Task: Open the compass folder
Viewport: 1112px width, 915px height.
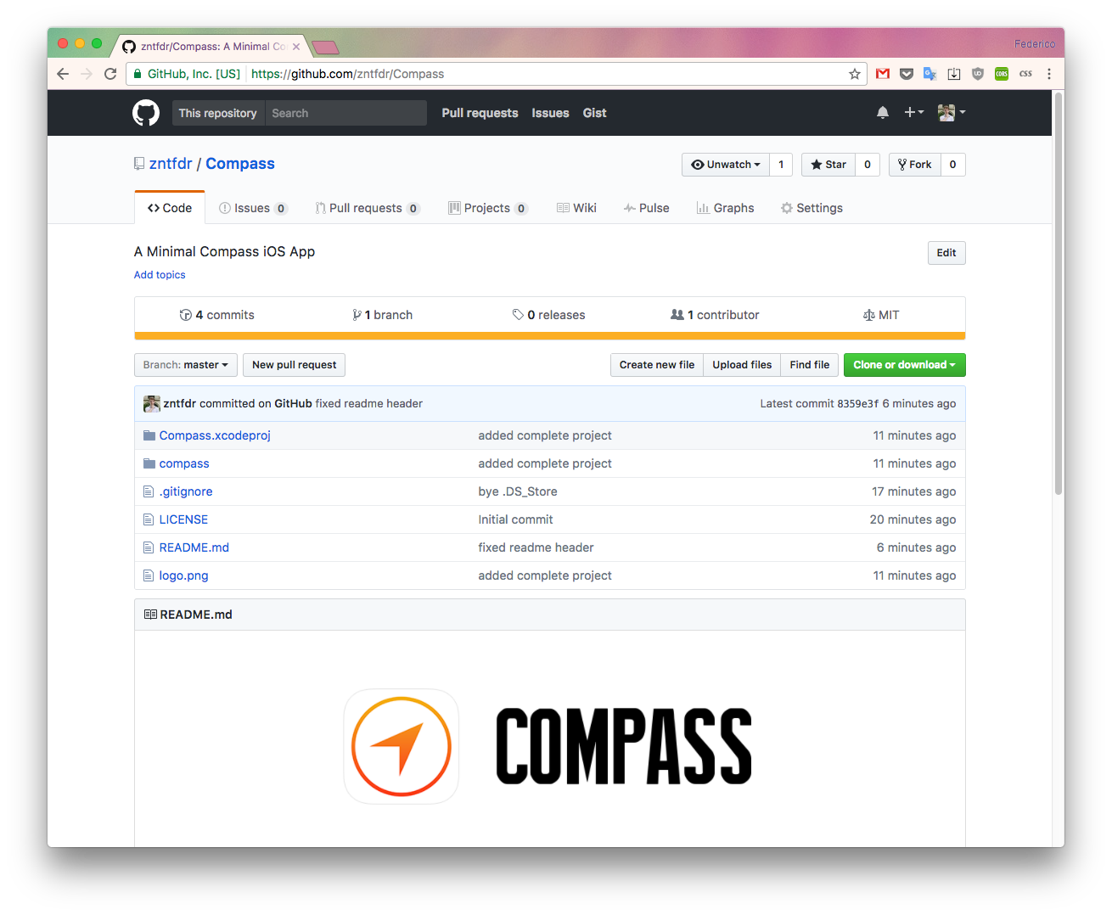Action: (x=184, y=463)
